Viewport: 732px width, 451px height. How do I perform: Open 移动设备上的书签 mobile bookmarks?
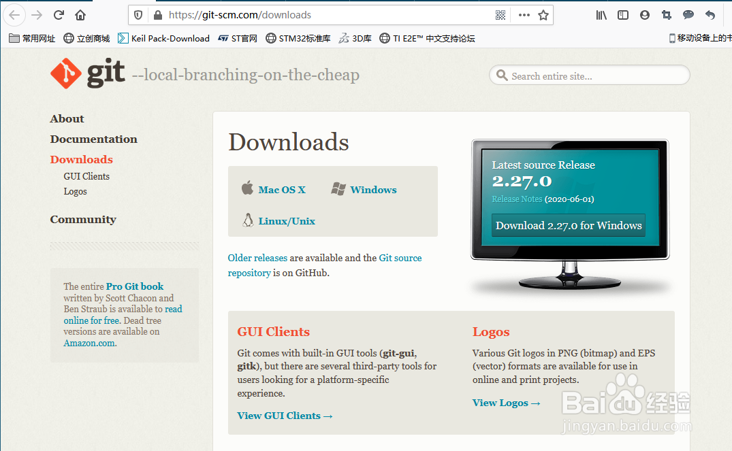click(700, 38)
